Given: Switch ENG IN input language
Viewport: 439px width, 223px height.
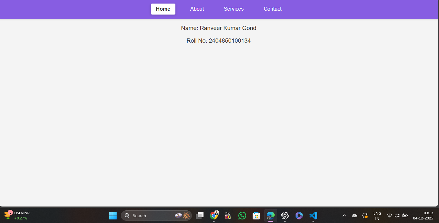Looking at the screenshot, I should click(x=377, y=216).
